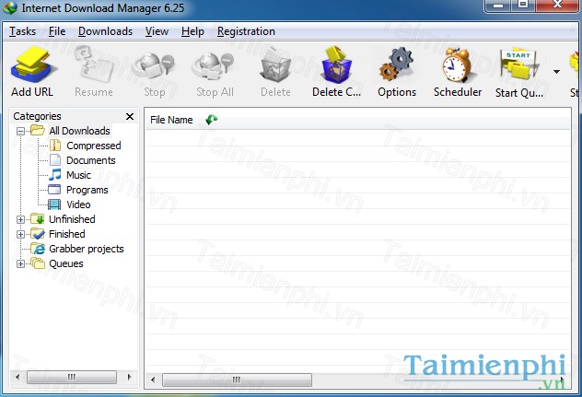Click the Delete Completed toolbar icon
The height and width of the screenshot is (397, 582).
(x=336, y=64)
